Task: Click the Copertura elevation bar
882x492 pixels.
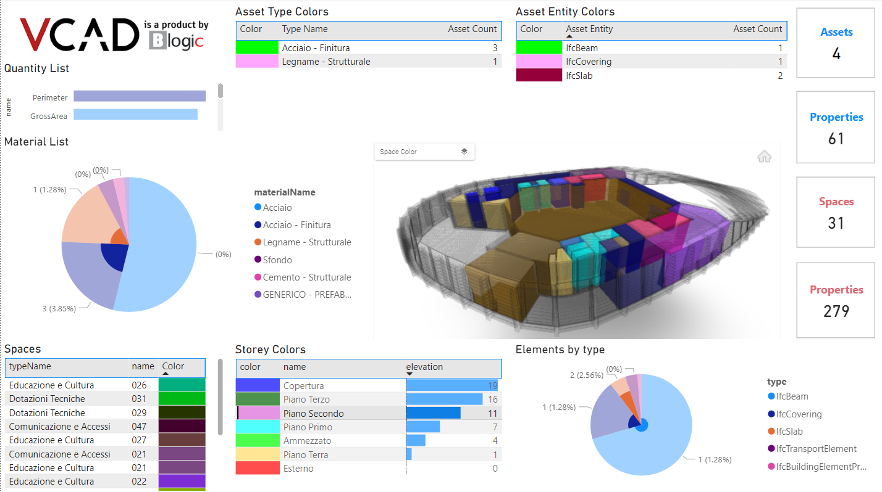Action: 452,385
